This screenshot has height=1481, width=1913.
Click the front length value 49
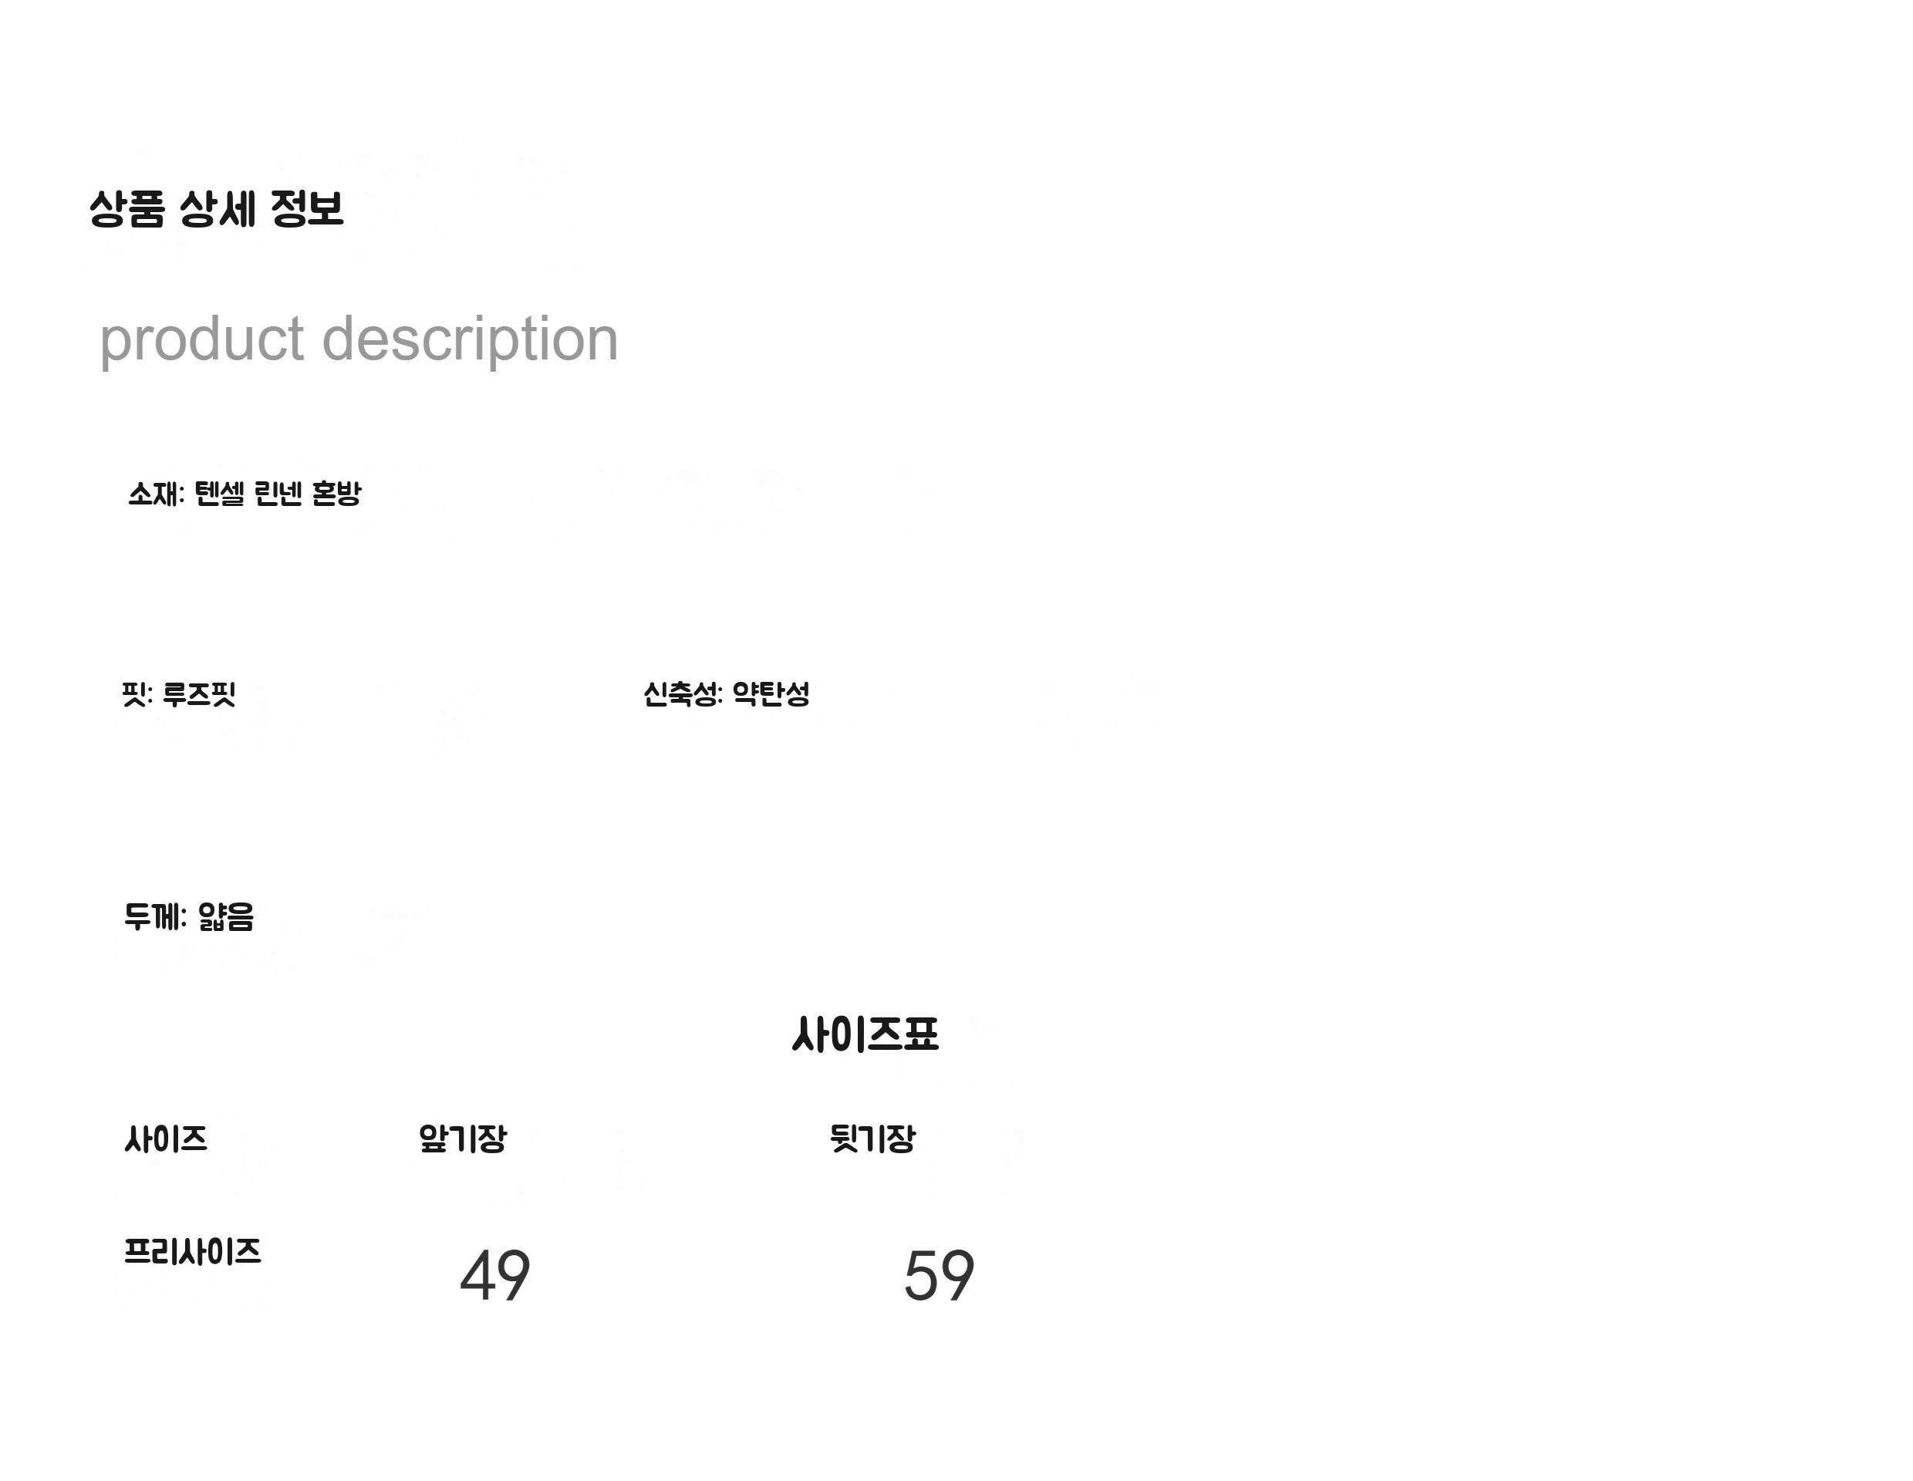(x=495, y=1275)
